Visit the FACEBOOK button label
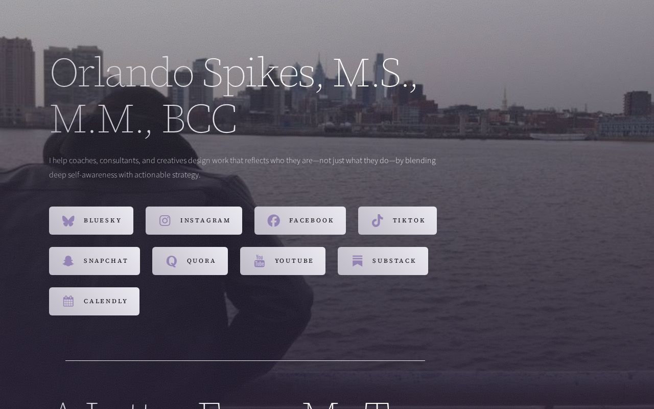 coord(311,220)
